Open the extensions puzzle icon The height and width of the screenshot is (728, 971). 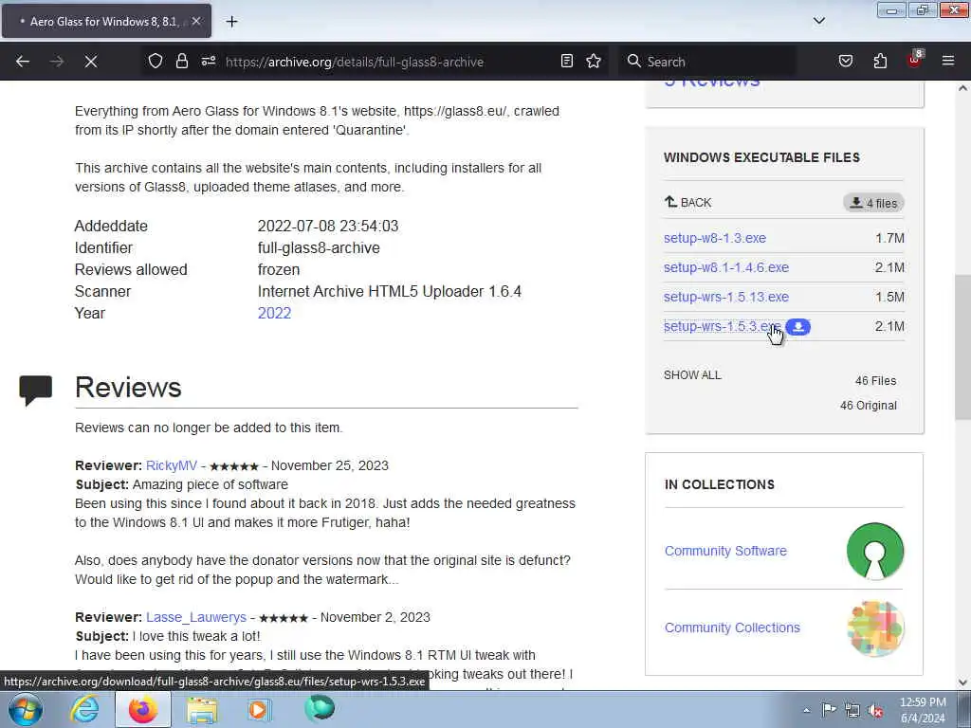tap(880, 61)
